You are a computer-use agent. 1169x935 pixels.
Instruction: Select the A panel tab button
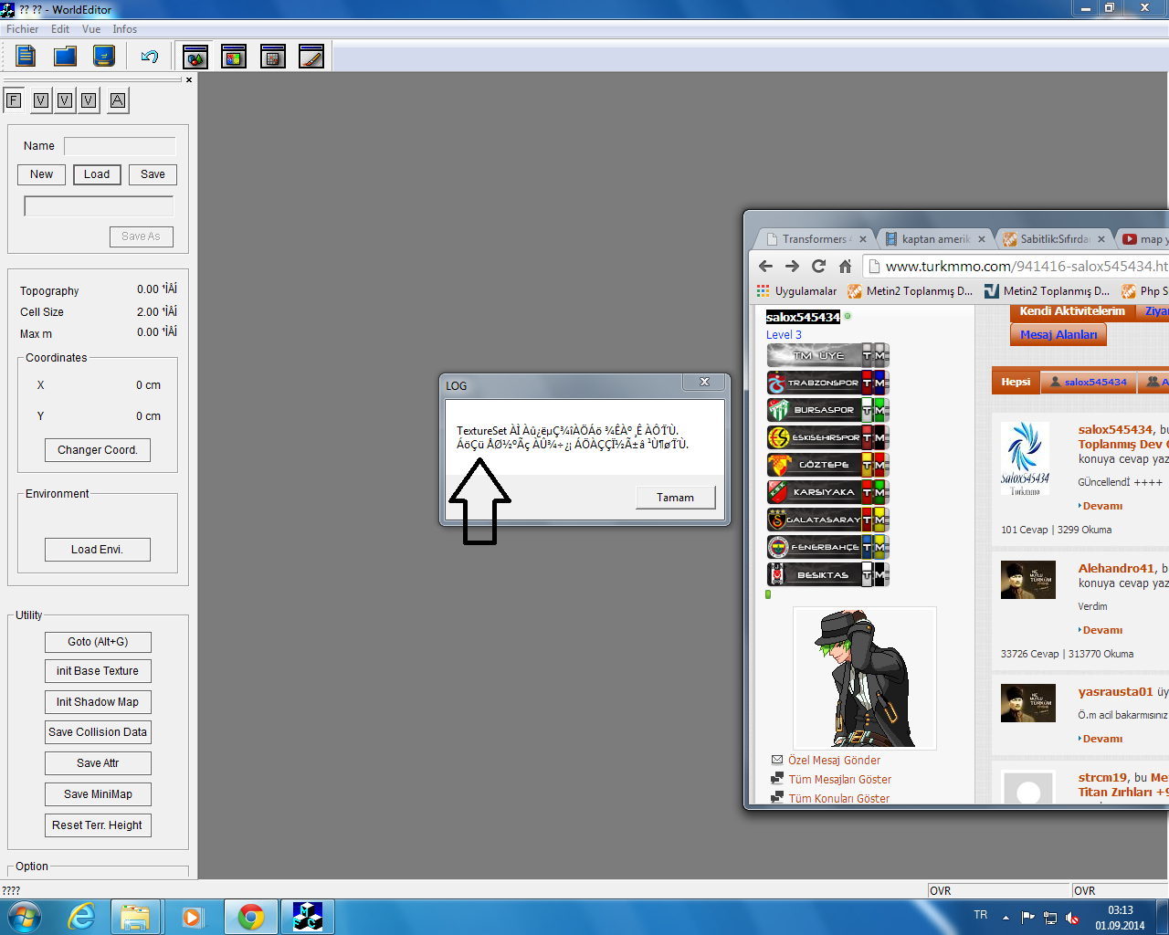[x=118, y=100]
